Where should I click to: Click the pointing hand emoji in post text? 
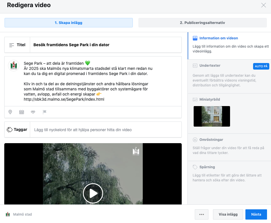click(x=99, y=94)
